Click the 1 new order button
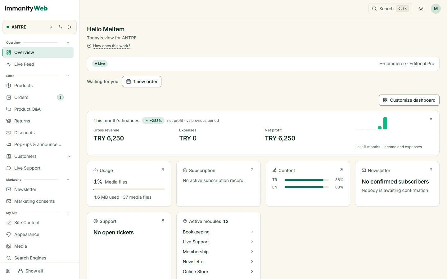The width and height of the screenshot is (447, 279). click(x=142, y=82)
